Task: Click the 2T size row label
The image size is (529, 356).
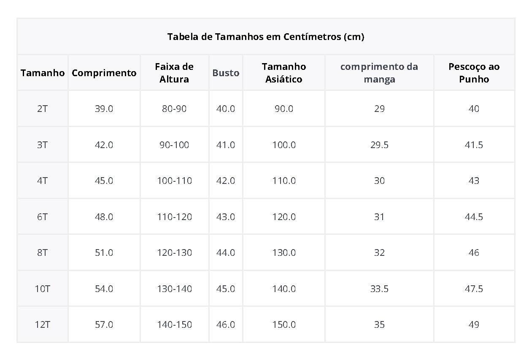Action: click(x=42, y=109)
